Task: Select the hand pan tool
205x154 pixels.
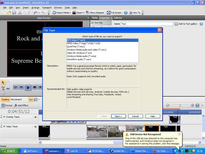Action: 8,82
